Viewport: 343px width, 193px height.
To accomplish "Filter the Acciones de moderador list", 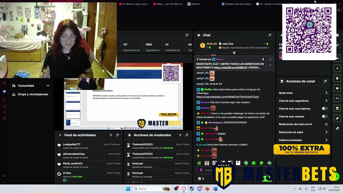I will coord(180,135).
